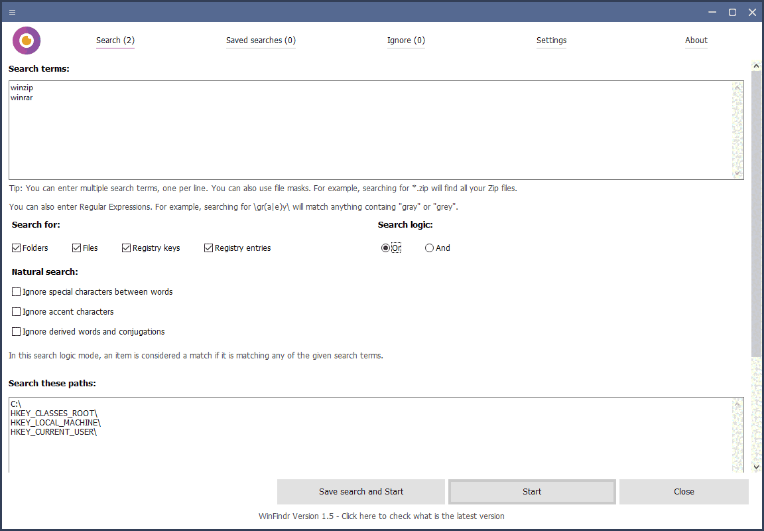This screenshot has width=764, height=531.
Task: Toggle the Registry keys checkbox
Action: point(126,248)
